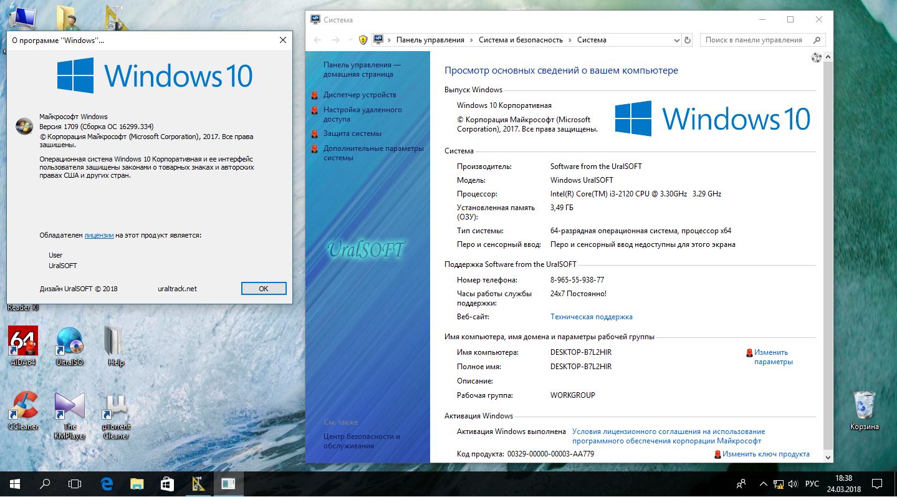Viewport: 897px width, 497px height.
Task: Open Microsoft Edge from the taskbar
Action: 107,483
